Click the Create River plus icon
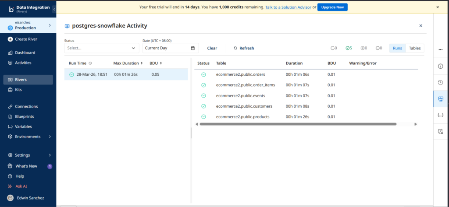The image size is (449, 207). (11, 39)
